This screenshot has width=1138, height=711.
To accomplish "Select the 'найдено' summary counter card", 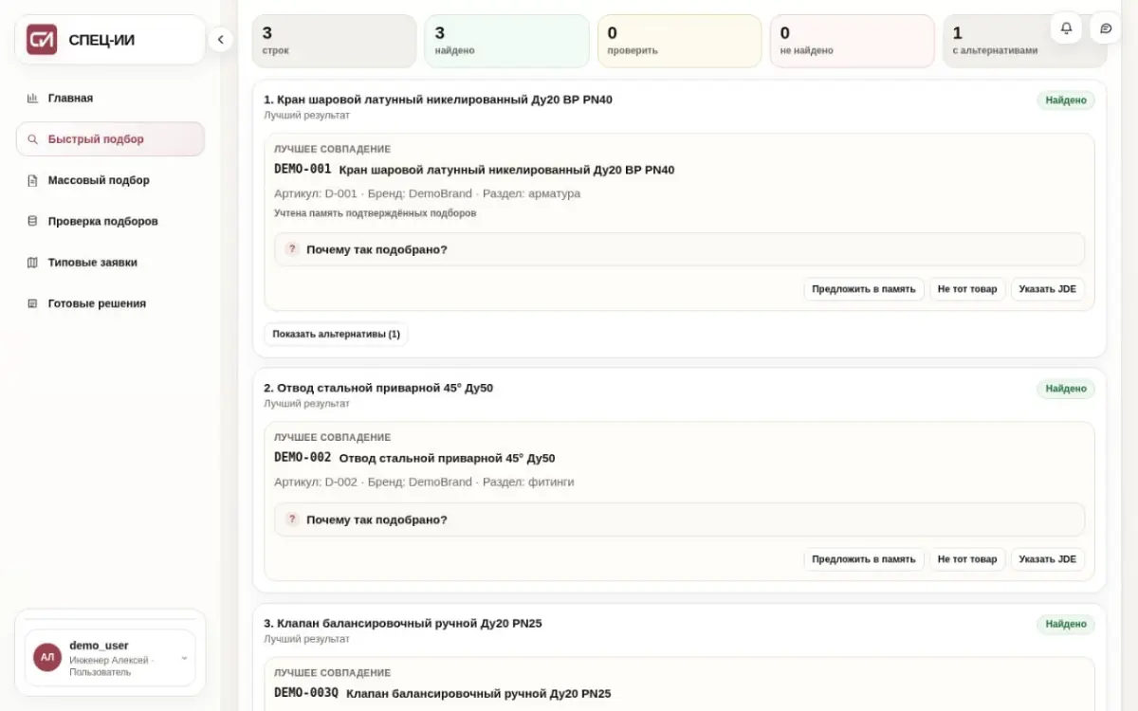I will tap(506, 41).
